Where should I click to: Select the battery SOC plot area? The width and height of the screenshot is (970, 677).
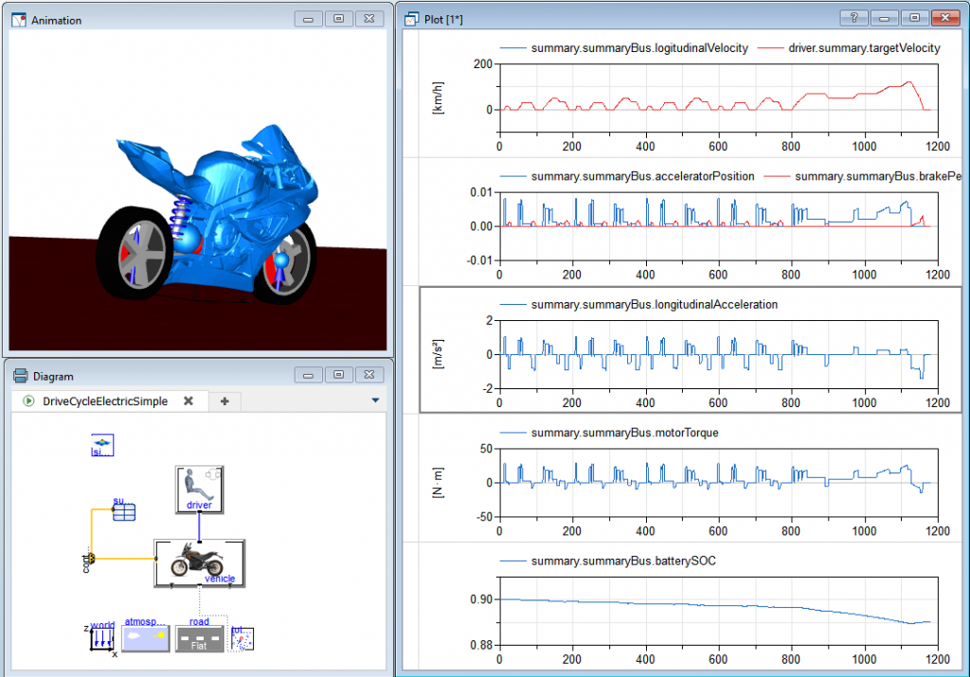718,611
